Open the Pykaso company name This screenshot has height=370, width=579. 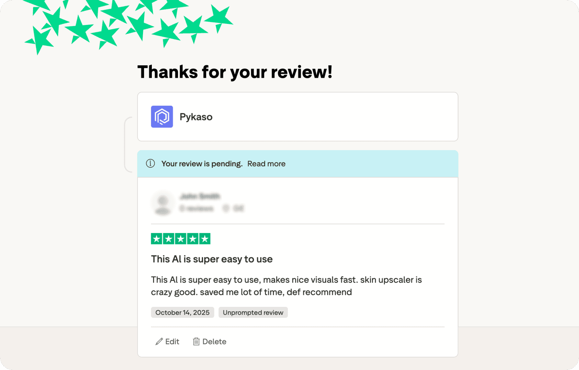(196, 117)
